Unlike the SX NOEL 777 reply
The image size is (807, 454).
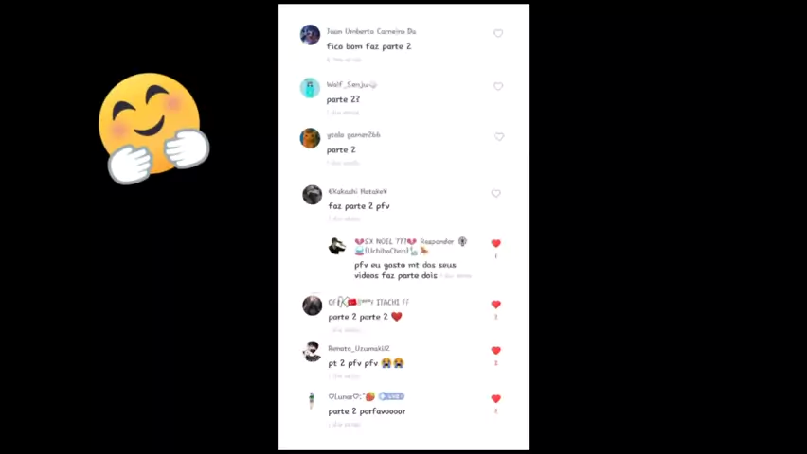(x=496, y=243)
